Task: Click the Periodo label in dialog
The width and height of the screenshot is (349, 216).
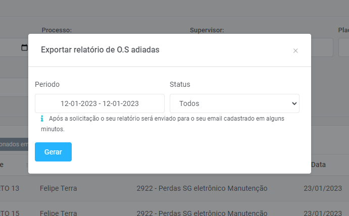Action: click(x=47, y=84)
